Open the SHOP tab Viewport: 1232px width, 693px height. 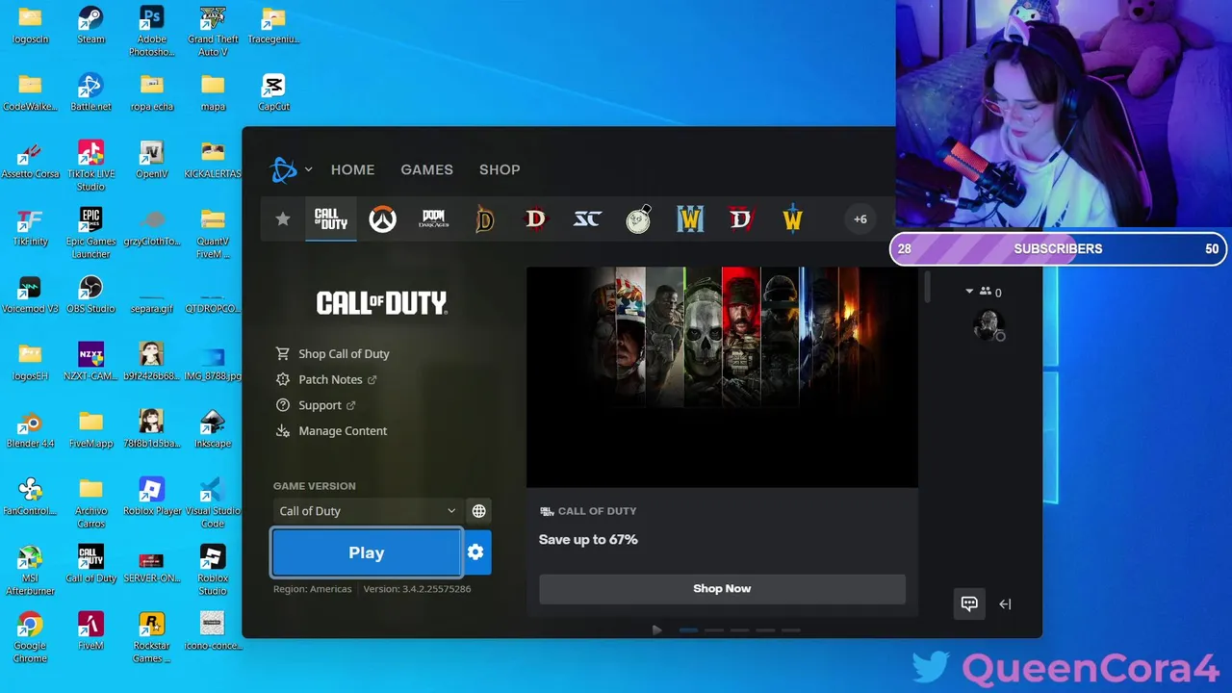[500, 169]
